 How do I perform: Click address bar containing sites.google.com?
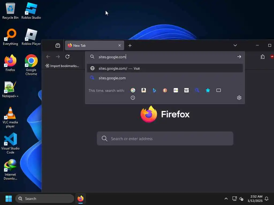tap(164, 57)
